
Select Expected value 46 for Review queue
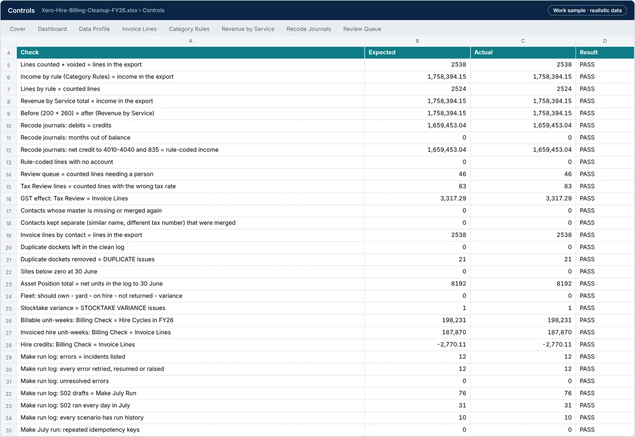coord(417,174)
